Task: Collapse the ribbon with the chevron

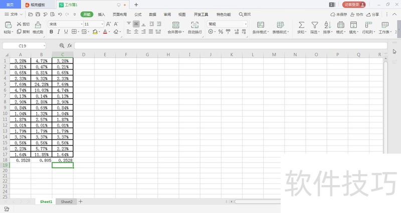Action: coord(395,14)
